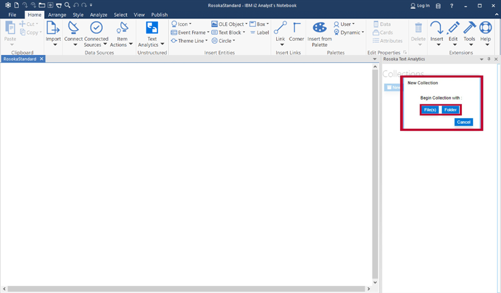The width and height of the screenshot is (501, 293).
Task: Click the Help lifebuoy icon
Action: click(x=486, y=28)
